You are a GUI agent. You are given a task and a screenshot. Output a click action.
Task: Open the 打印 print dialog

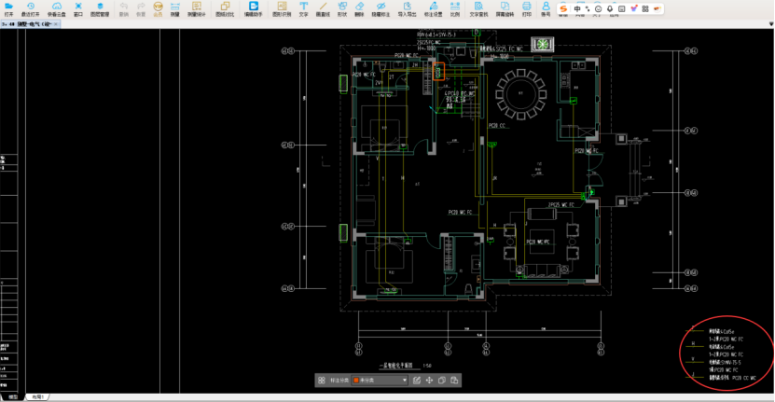point(528,8)
